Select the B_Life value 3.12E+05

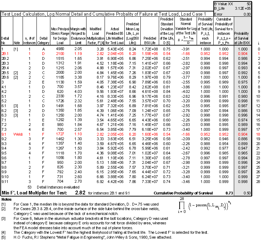243,8
